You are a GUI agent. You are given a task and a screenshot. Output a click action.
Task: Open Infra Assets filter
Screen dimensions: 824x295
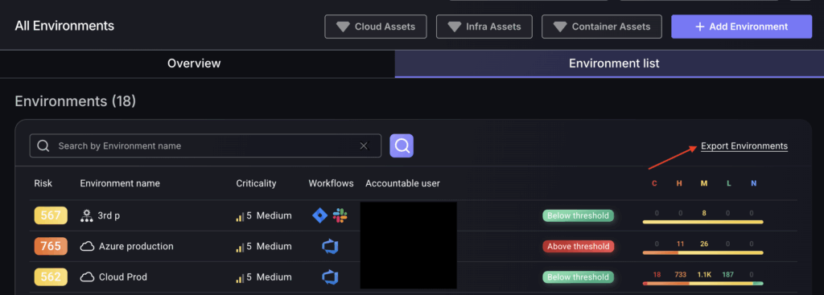coord(484,27)
